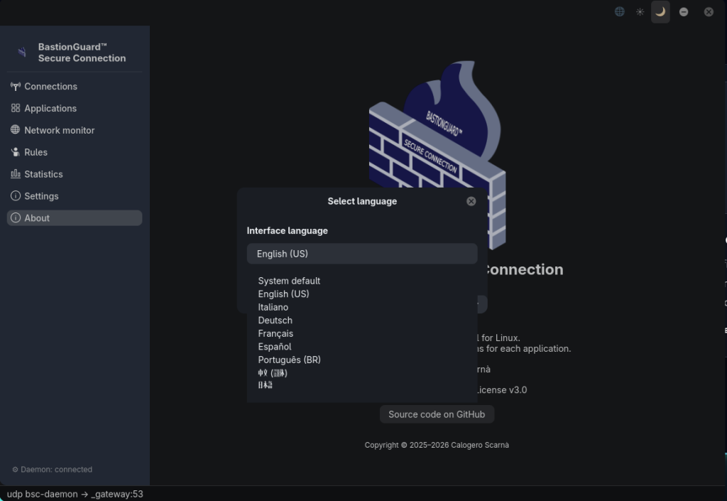Open Network monitor via its sidebar globe icon
Image resolution: width=727 pixels, height=501 pixels.
[16, 130]
